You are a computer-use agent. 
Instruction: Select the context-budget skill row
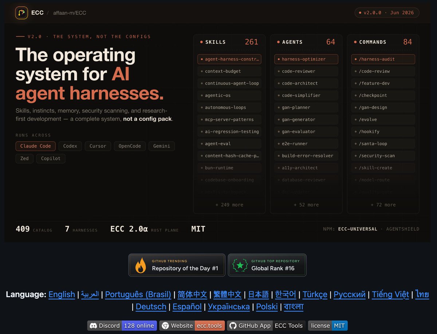click(229, 71)
